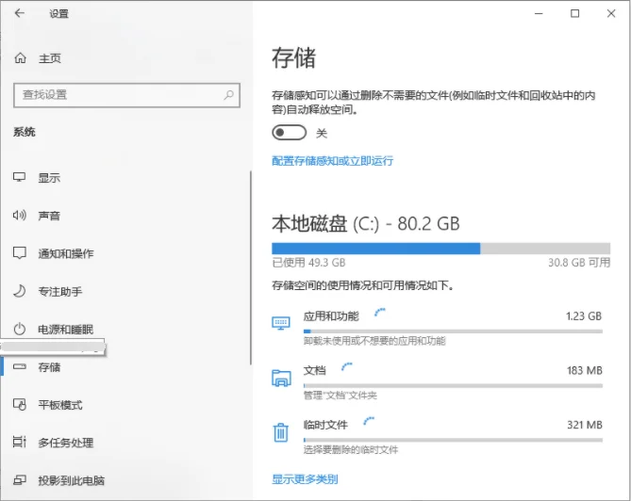Open 通知和操作 settings page
Viewport: 631px width, 501px height.
click(x=65, y=254)
